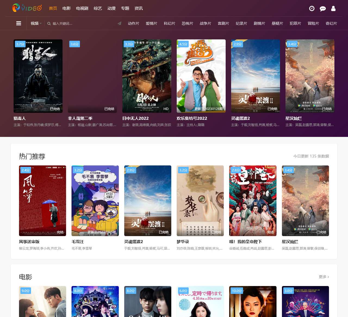Viewport: 348px width, 317px height.
Task: Select the 目中无人2022 poster thumbnail
Action: 147,76
